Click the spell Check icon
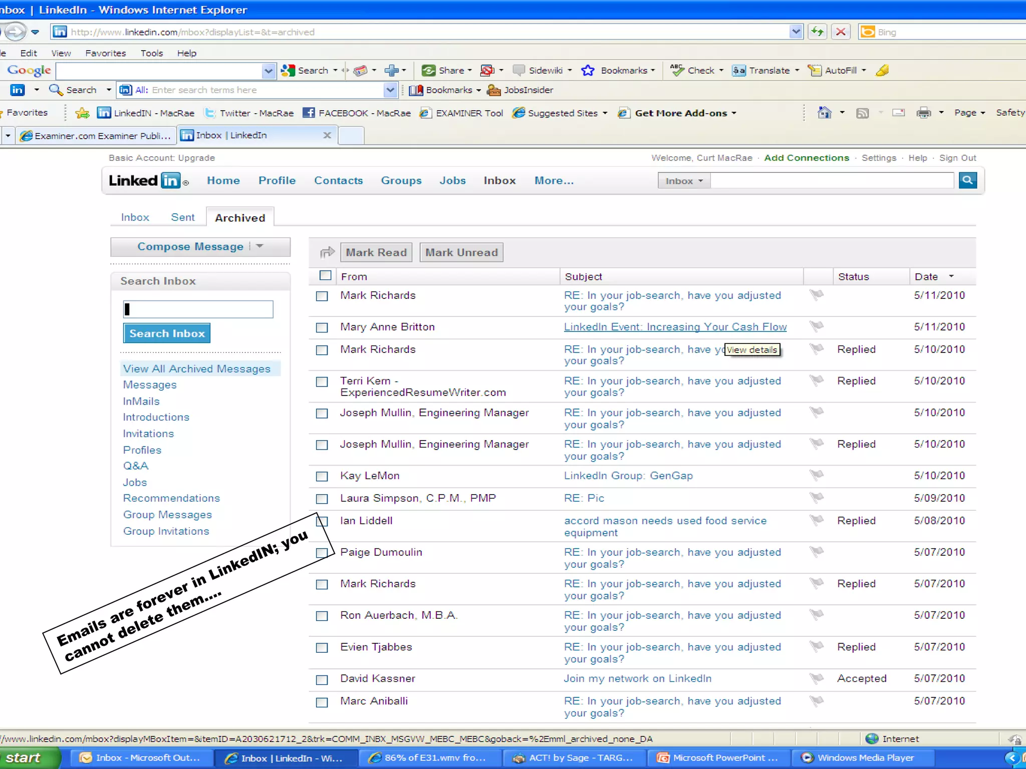Image resolution: width=1026 pixels, height=769 pixels. click(677, 70)
